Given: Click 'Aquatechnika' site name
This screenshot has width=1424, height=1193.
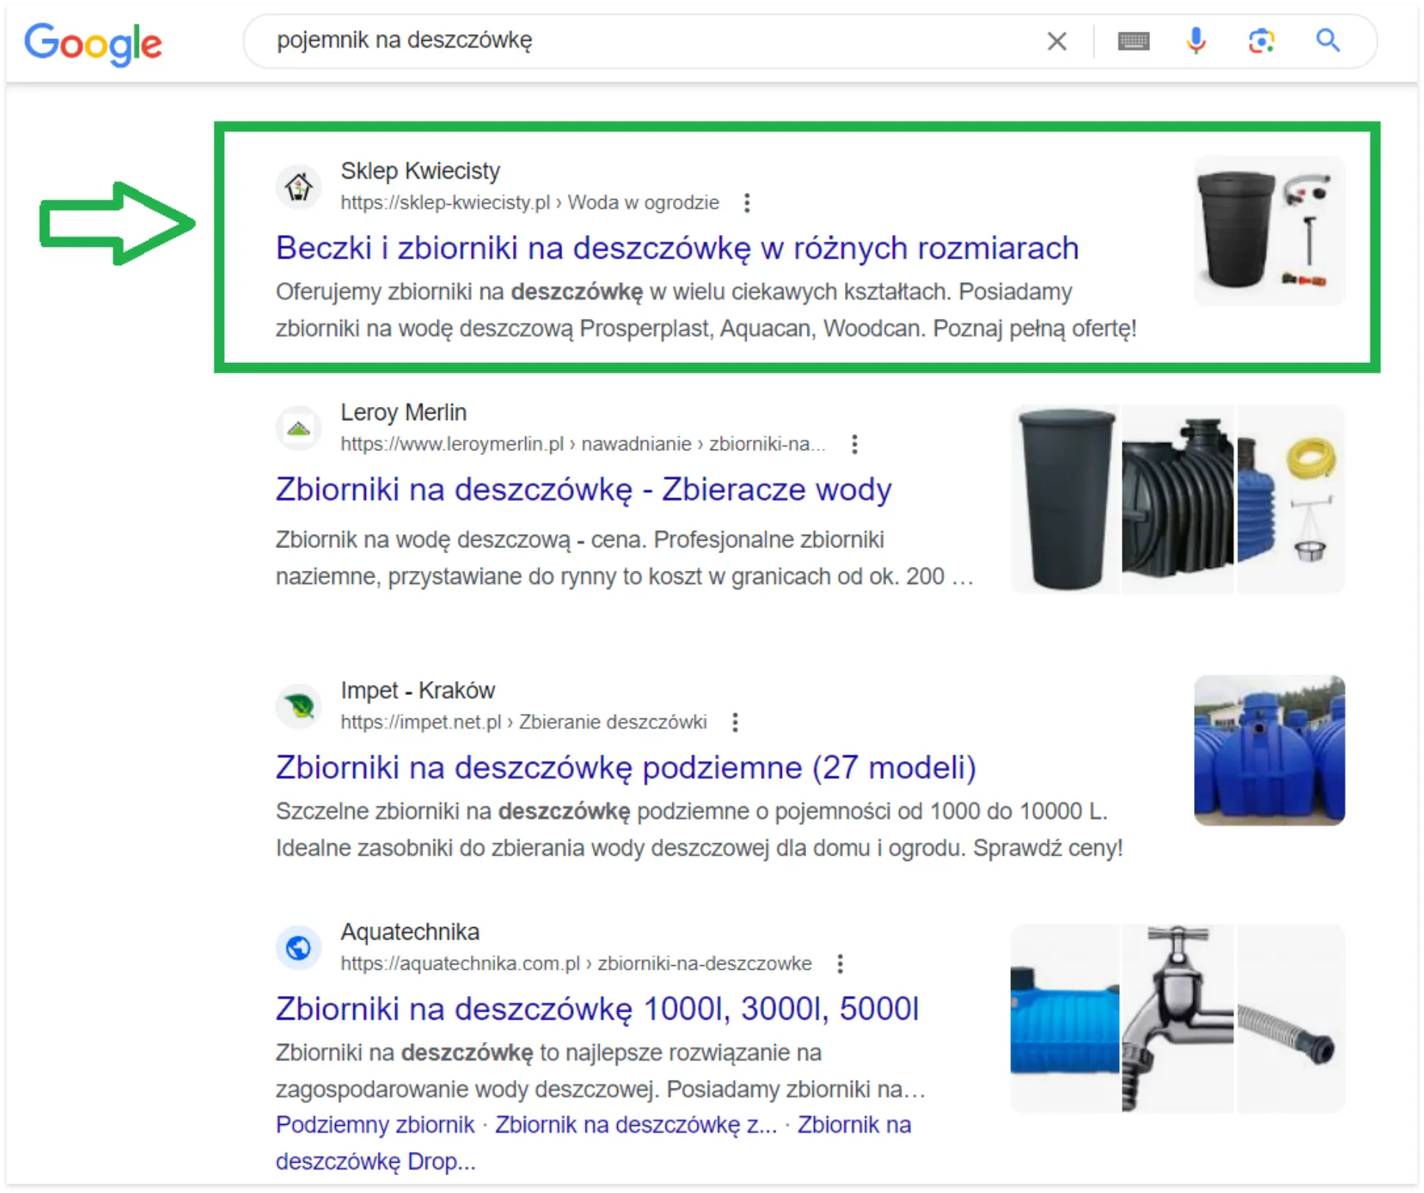Looking at the screenshot, I should (x=410, y=932).
